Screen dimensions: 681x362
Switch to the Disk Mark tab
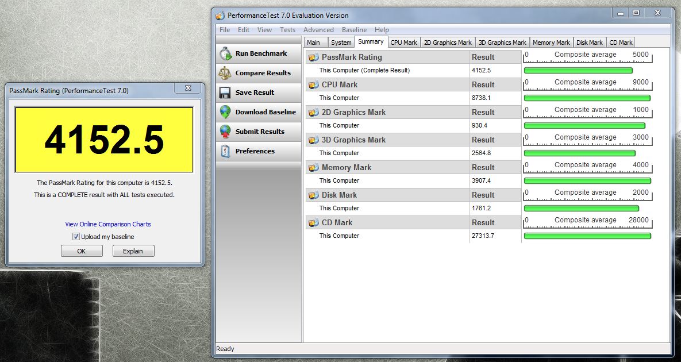click(x=590, y=43)
